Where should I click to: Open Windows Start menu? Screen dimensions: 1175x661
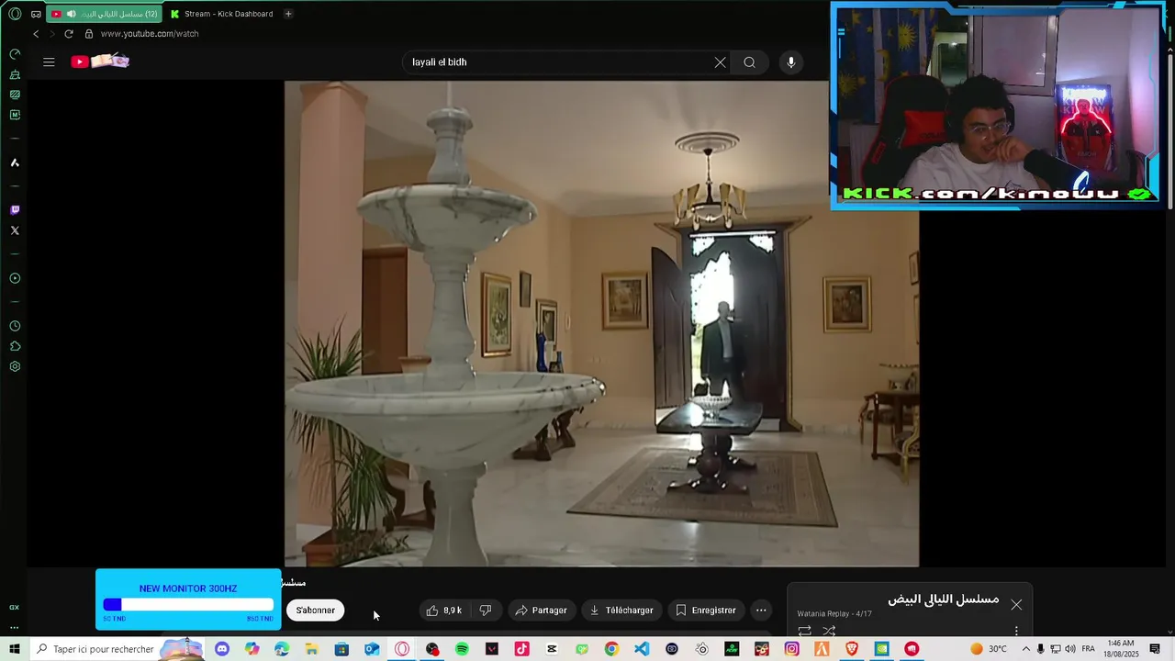click(x=15, y=649)
